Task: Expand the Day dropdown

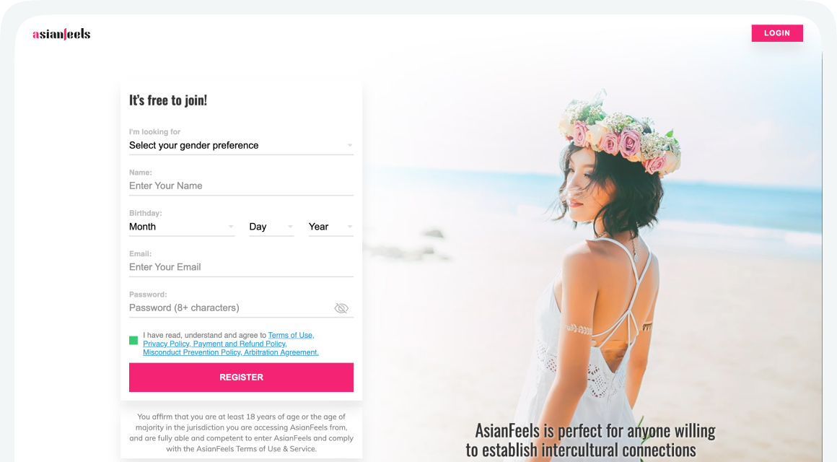Action: point(271,227)
